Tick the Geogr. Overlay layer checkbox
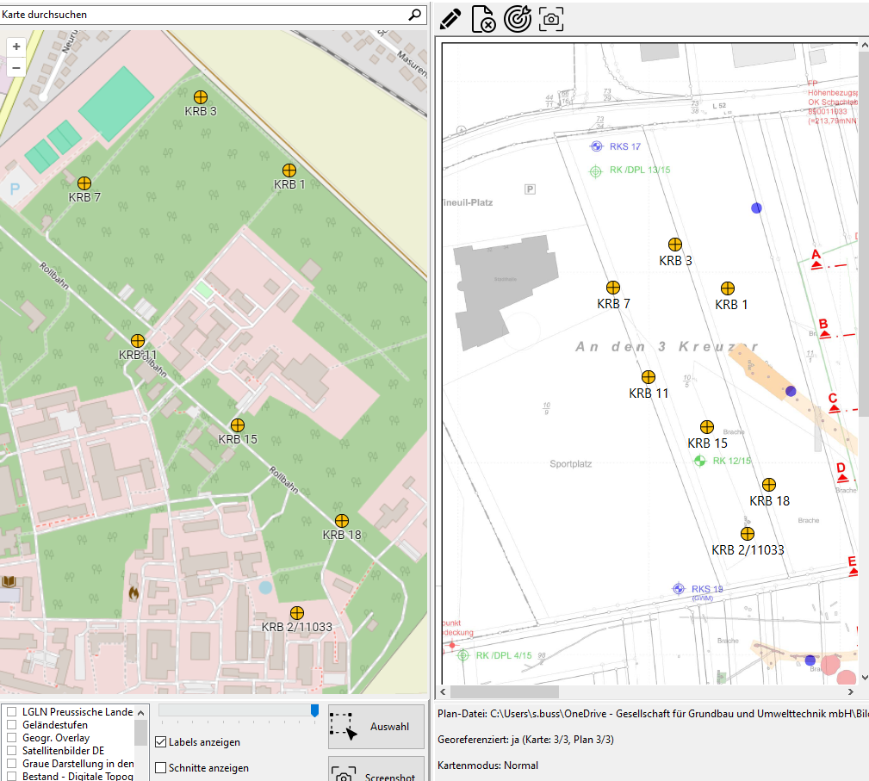This screenshot has height=781, width=869. tap(12, 738)
